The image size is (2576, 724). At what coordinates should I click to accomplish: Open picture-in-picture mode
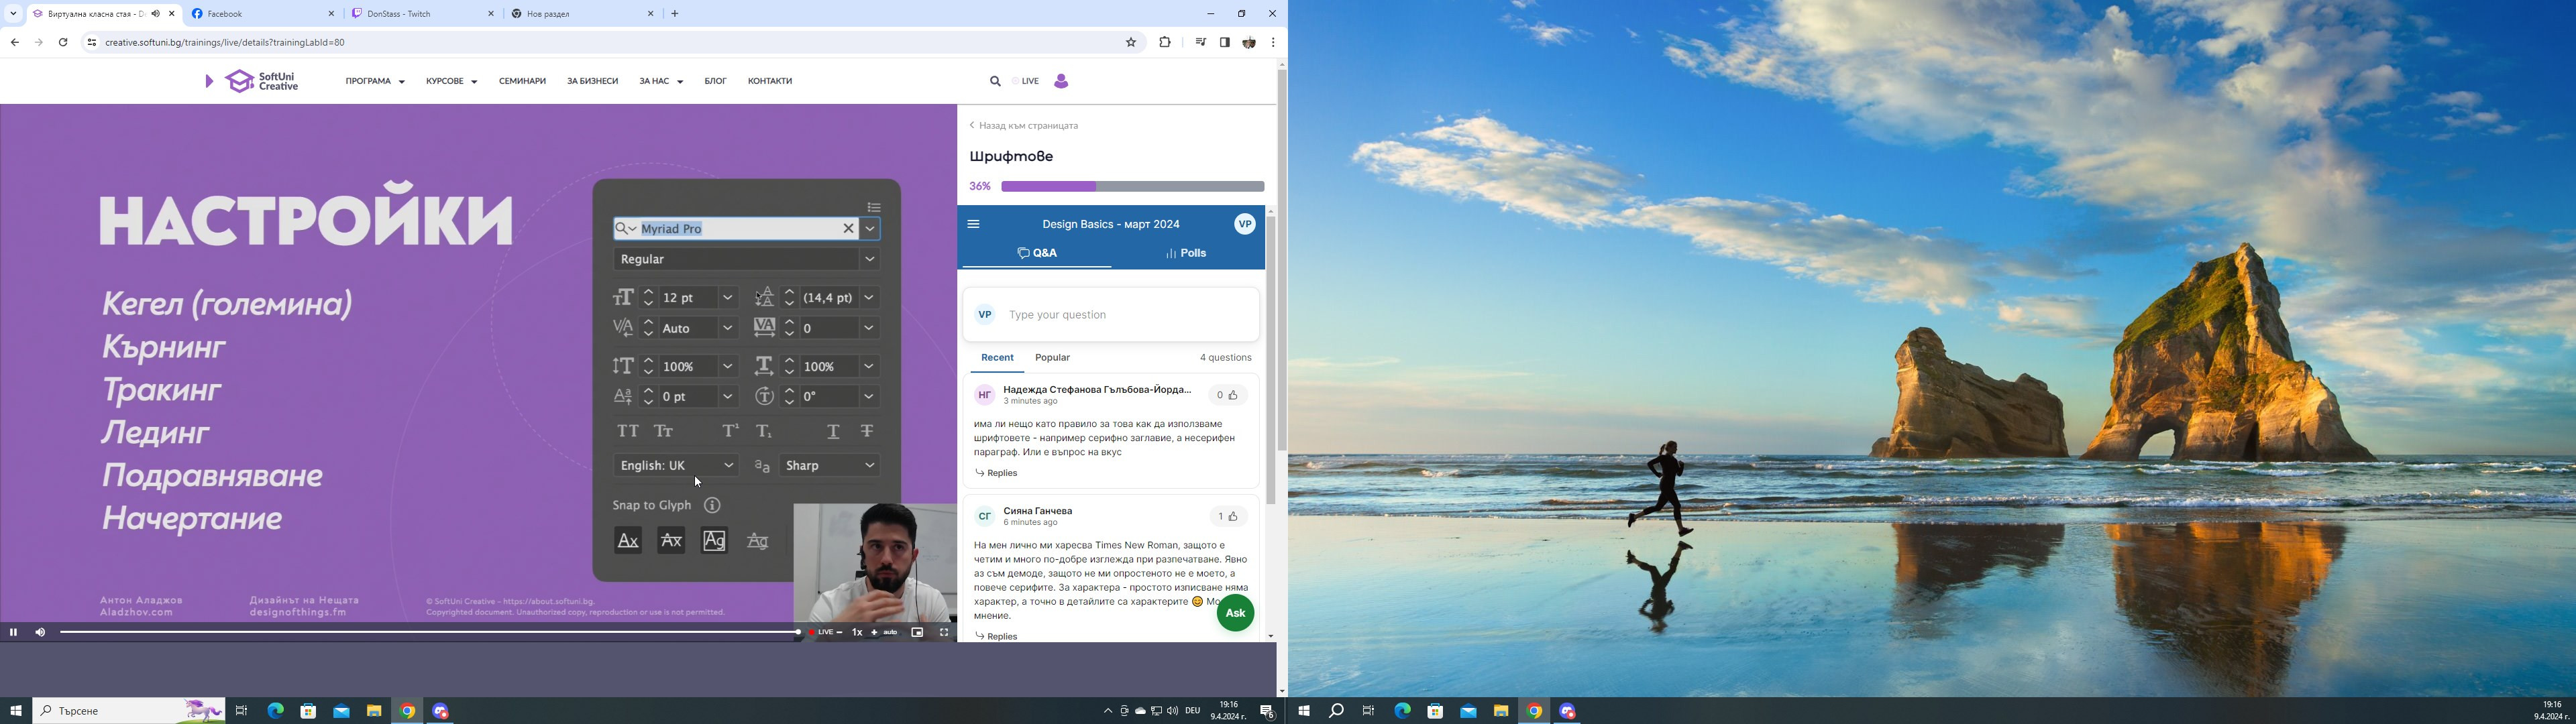(917, 632)
